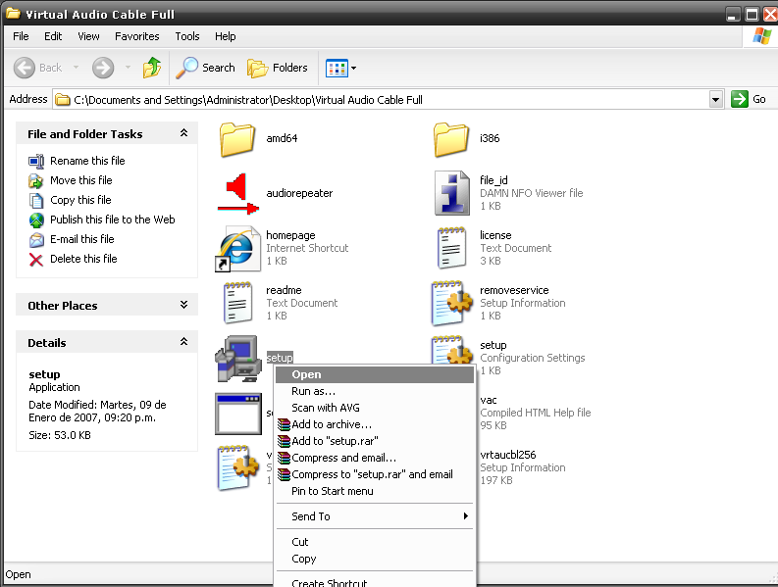The image size is (778, 587).
Task: Toggle the Folders pane button
Action: pos(278,68)
